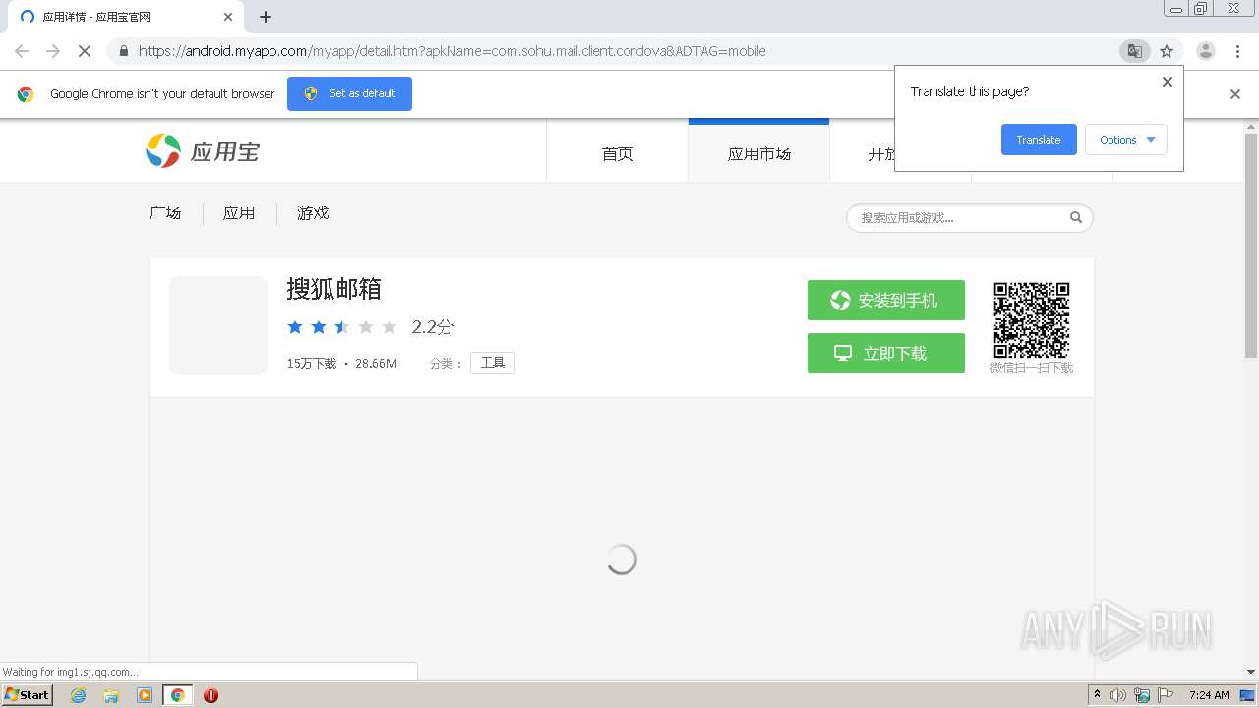Click the 微信扫一扫下载 caption
Viewport: 1259px width, 708px height.
1031,368
